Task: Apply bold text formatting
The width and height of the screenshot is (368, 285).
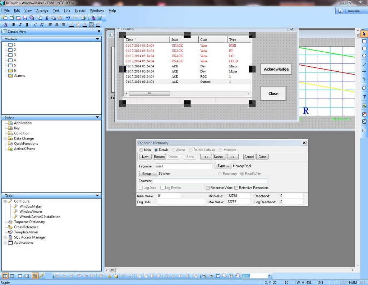Action: tap(14, 25)
